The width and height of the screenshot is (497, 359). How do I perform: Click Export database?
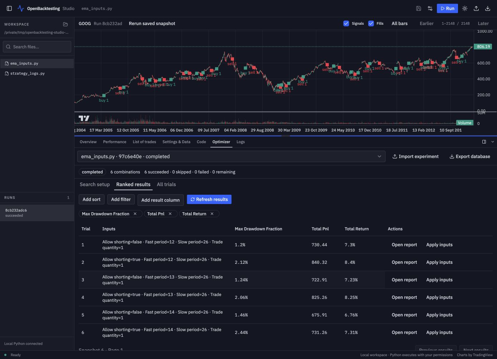pos(470,156)
